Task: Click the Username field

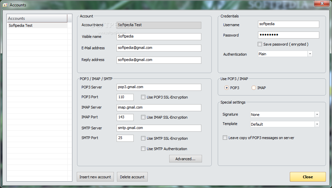Action: [288, 24]
